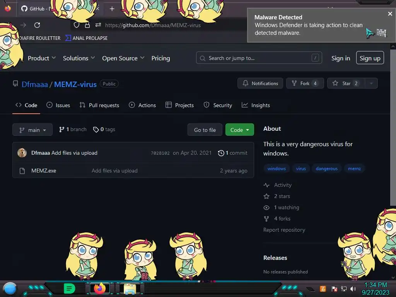Click the network icon in system tray
The image size is (396, 297).
(x=344, y=288)
